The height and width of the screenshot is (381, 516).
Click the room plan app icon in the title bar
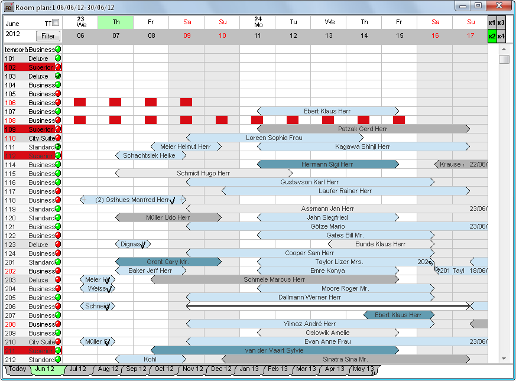tap(8, 7)
